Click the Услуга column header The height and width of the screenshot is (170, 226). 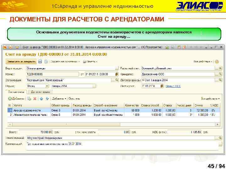point(31,105)
